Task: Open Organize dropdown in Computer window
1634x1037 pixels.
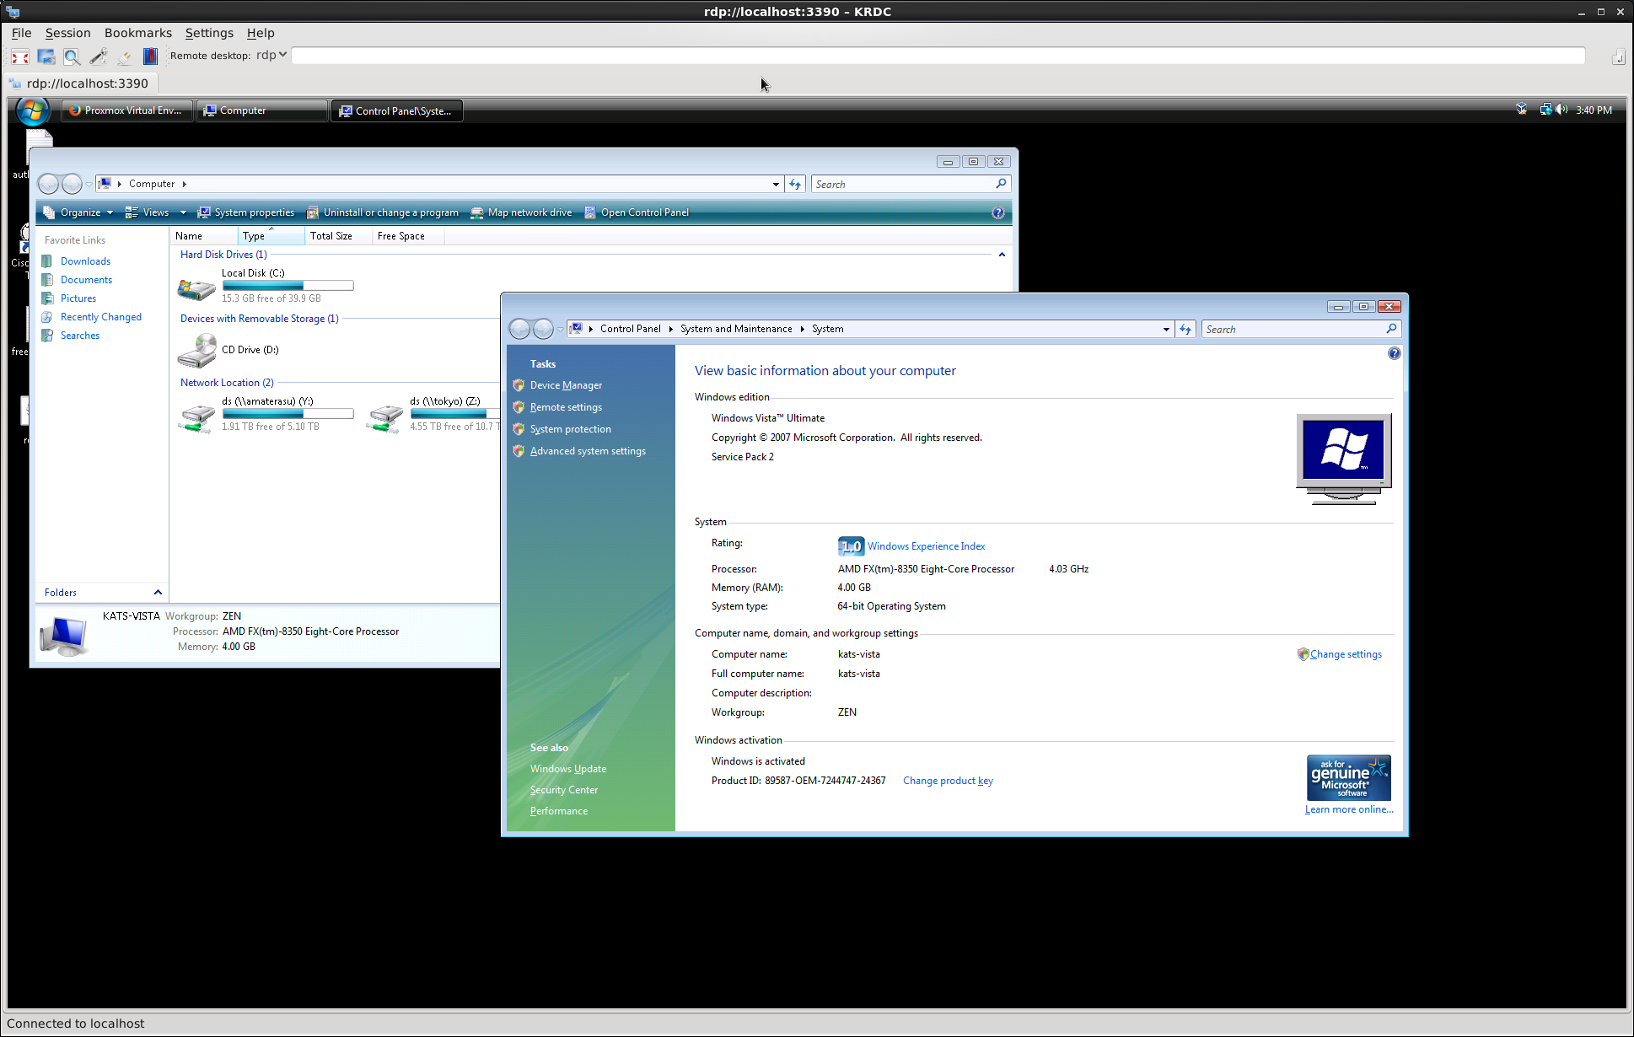Action: 78,212
